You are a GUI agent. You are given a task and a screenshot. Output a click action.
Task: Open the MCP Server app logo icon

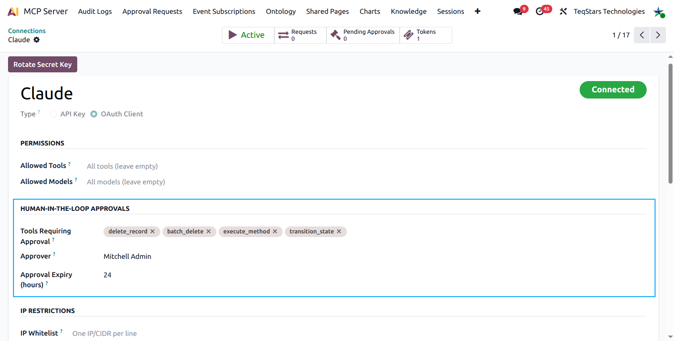[13, 12]
